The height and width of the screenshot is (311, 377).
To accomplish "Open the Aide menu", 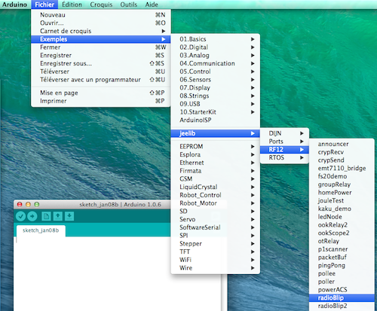I will (152, 5).
